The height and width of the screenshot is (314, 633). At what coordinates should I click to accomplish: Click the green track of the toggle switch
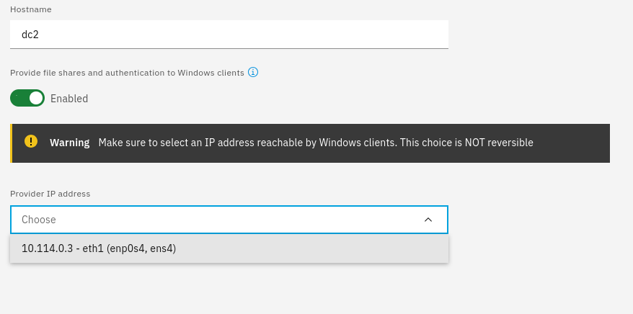[19, 98]
